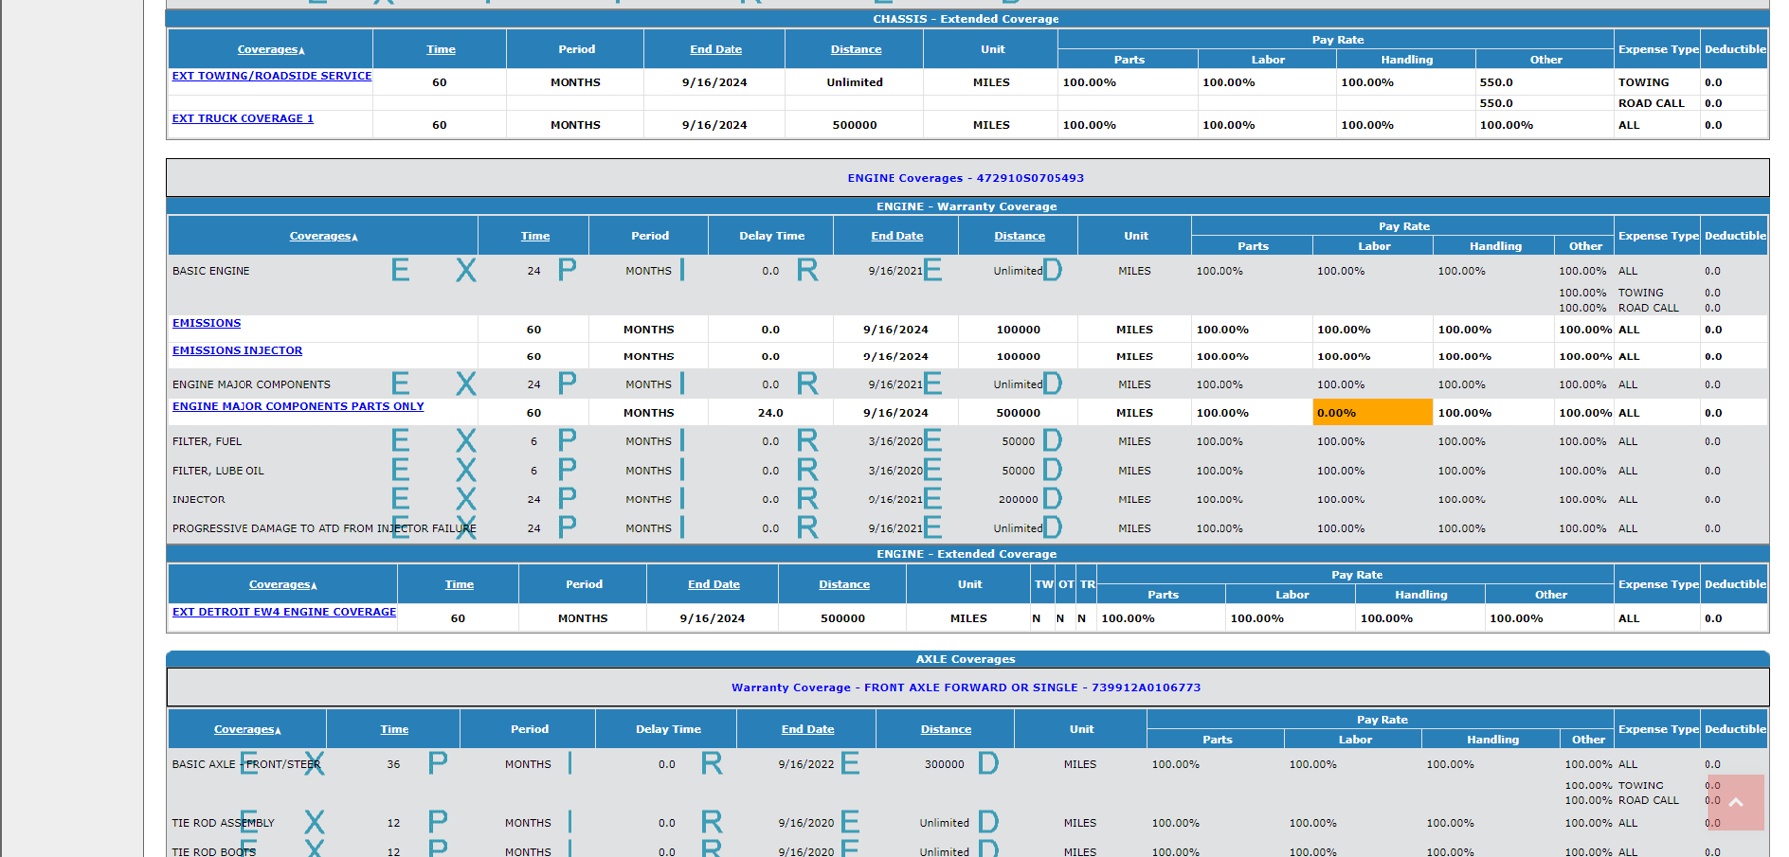
Task: Open EXT TOWING/ROADSIDE SERVICE coverage link
Action: (x=271, y=76)
